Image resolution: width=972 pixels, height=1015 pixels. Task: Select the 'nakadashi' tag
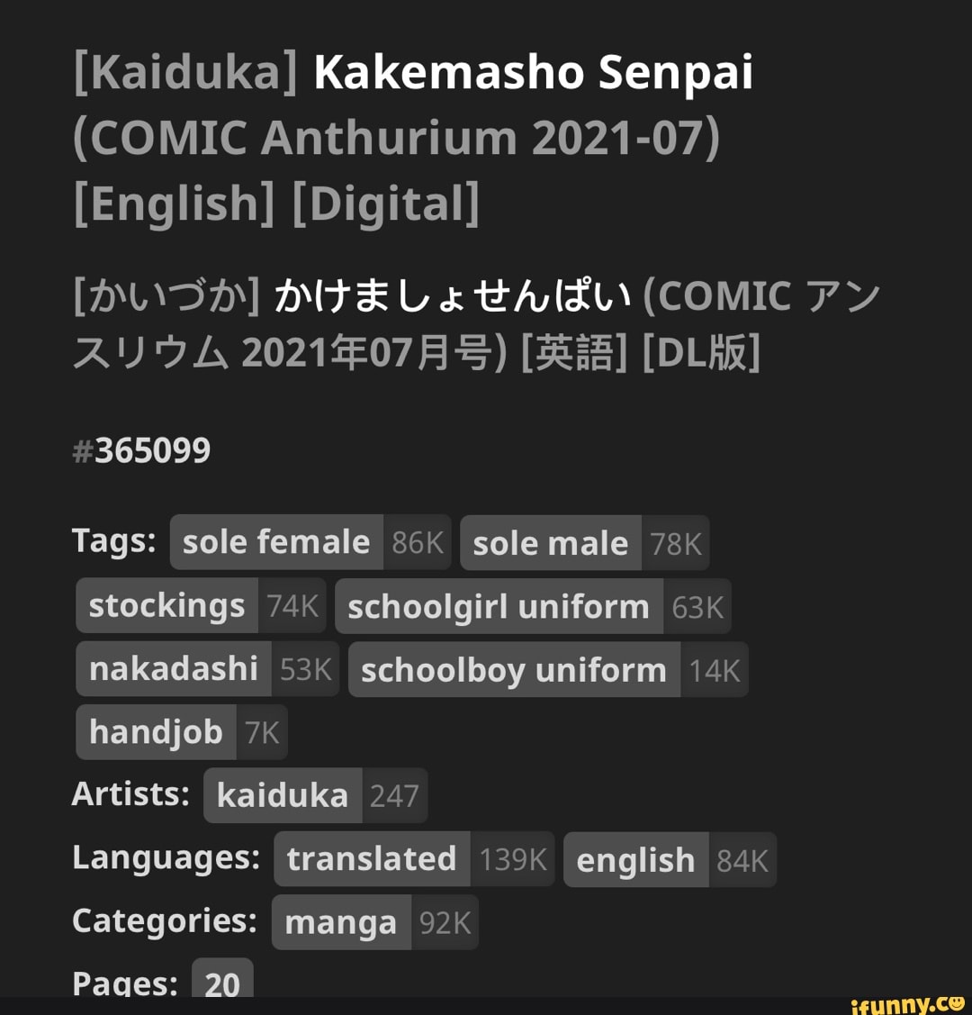[x=172, y=668]
